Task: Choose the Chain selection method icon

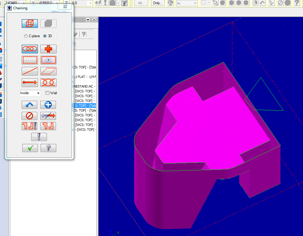Action: pyautogui.click(x=30, y=49)
